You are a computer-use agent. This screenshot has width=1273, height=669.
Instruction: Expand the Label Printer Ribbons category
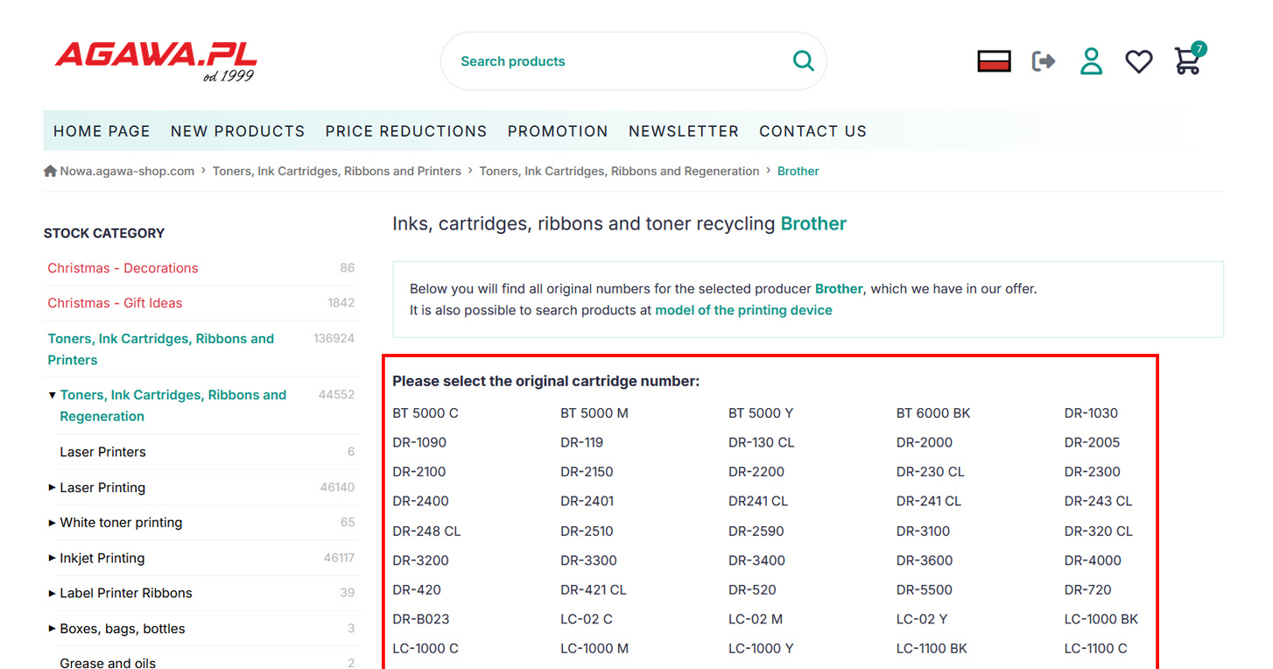pyautogui.click(x=53, y=594)
